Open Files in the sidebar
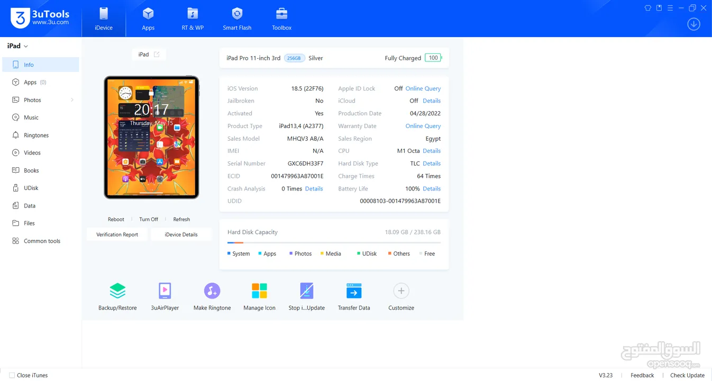This screenshot has height=381, width=712. 41,223
